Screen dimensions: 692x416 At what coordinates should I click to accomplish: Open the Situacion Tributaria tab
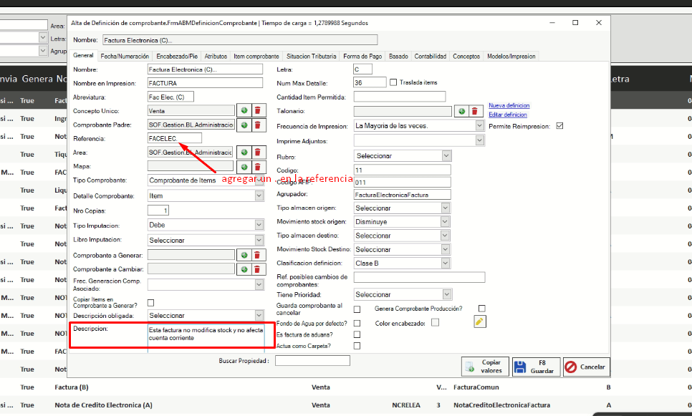point(311,56)
